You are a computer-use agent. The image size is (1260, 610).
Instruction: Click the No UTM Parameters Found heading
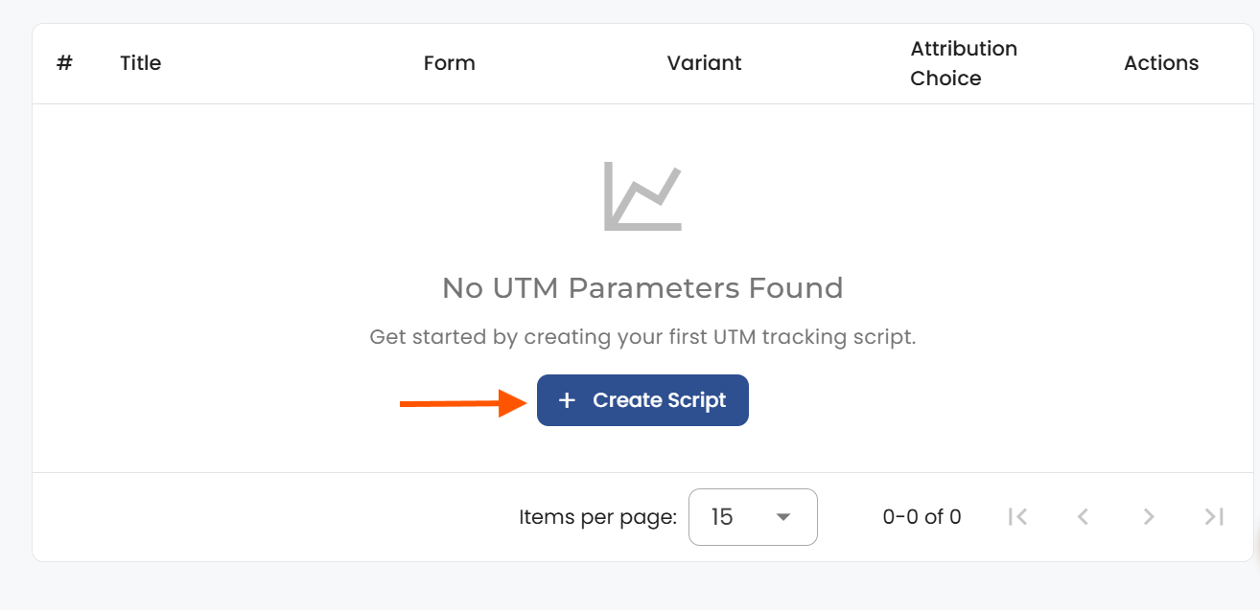642,287
